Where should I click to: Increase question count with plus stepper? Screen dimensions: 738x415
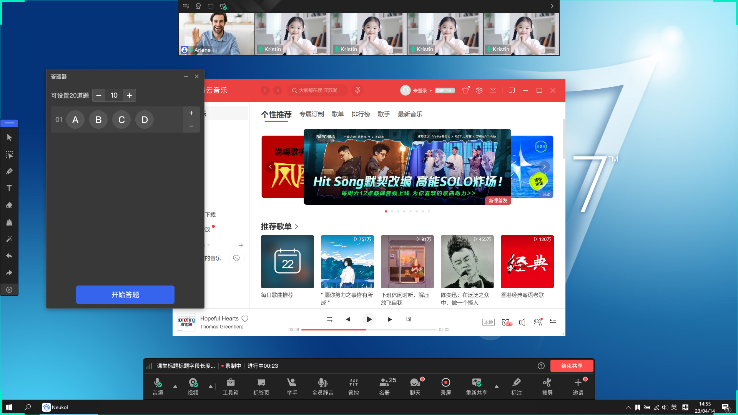click(x=130, y=95)
